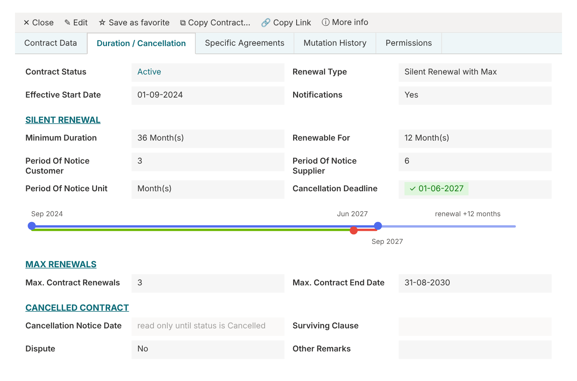This screenshot has height=381, width=577.
Task: Click the Max. Contract End Date 31-08-2030
Action: pyautogui.click(x=475, y=283)
